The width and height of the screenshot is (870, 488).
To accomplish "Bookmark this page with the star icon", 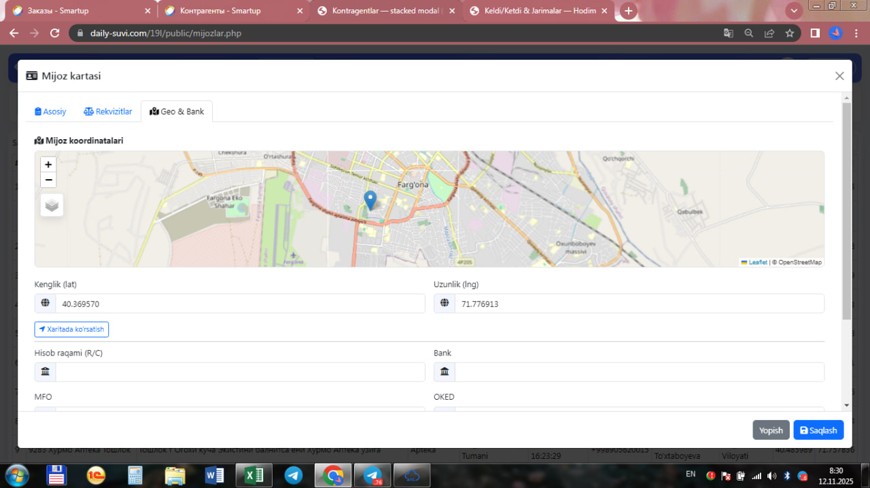I will [x=789, y=33].
